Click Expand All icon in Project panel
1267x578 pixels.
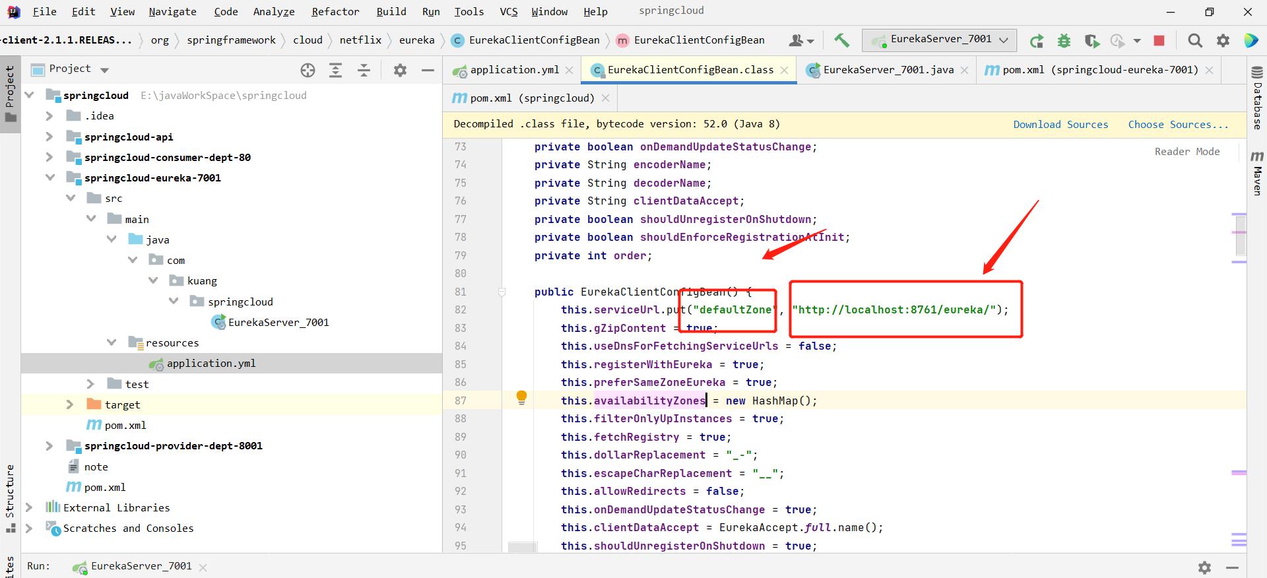(x=336, y=70)
